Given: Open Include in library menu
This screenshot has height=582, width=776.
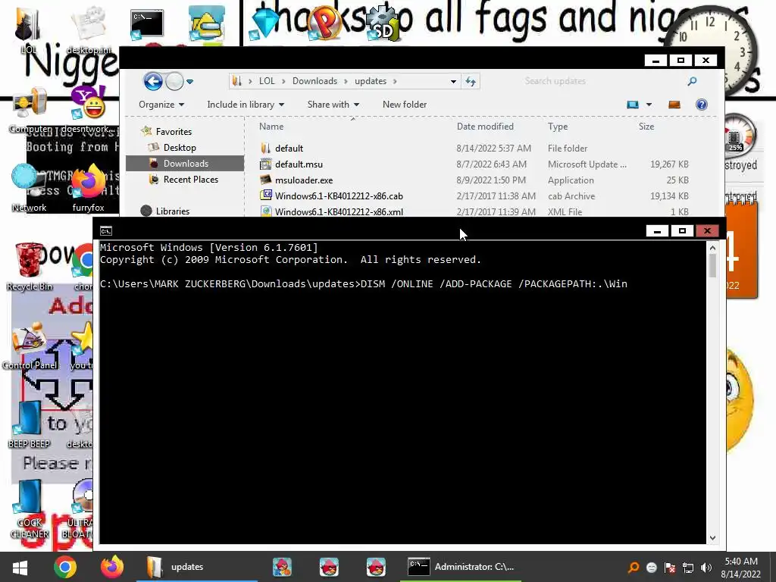Looking at the screenshot, I should click(246, 105).
